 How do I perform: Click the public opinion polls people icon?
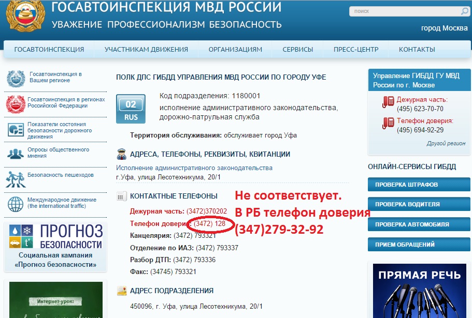pyautogui.click(x=16, y=154)
